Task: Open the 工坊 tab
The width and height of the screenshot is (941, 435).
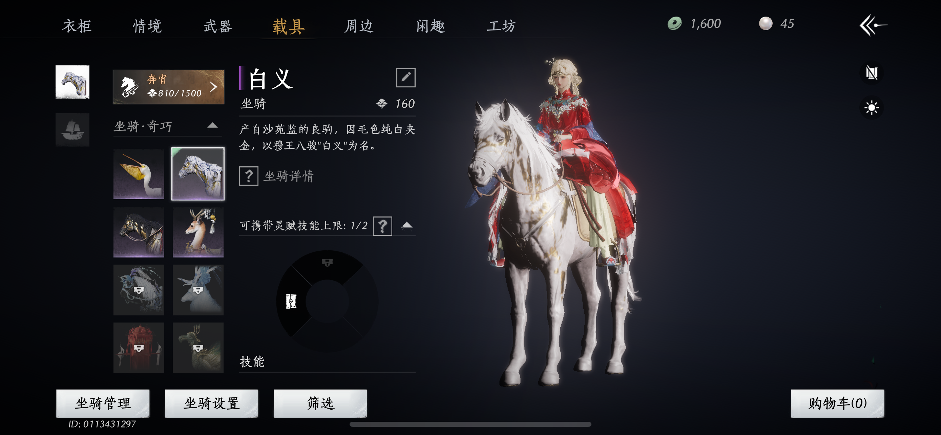Action: click(x=501, y=26)
